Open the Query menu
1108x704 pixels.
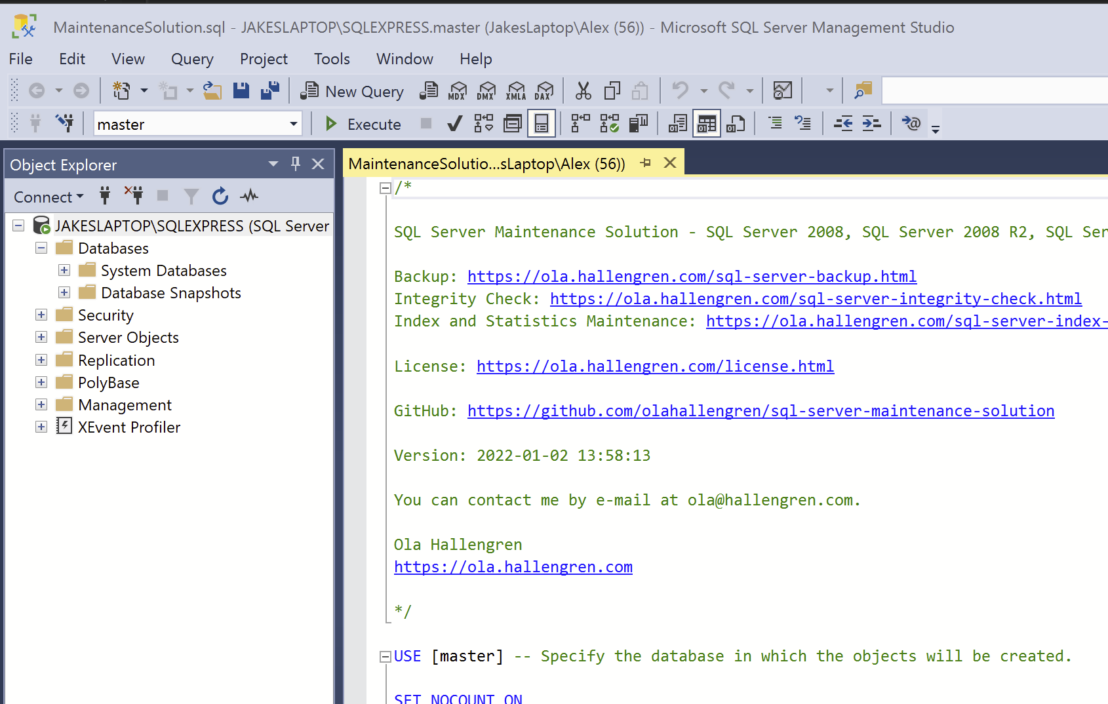pyautogui.click(x=191, y=59)
